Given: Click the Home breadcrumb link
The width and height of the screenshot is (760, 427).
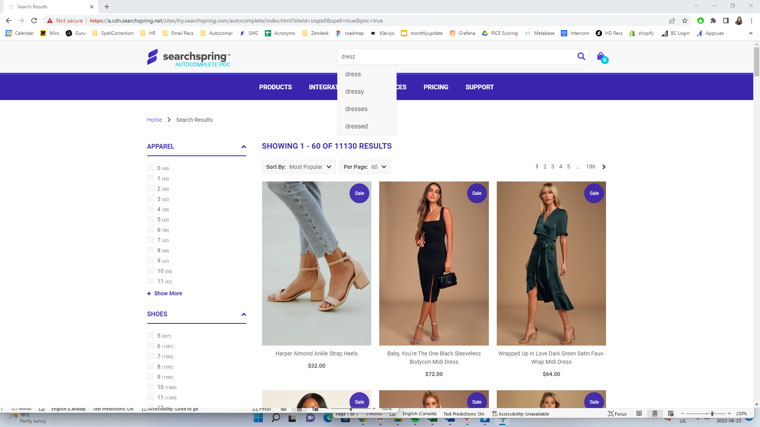Looking at the screenshot, I should click(154, 120).
